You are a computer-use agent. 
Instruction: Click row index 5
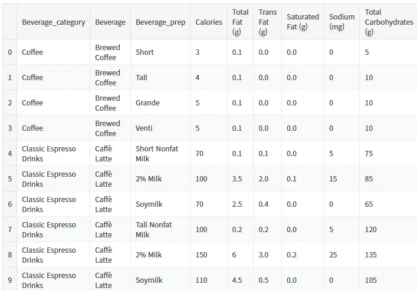pyautogui.click(x=10, y=178)
